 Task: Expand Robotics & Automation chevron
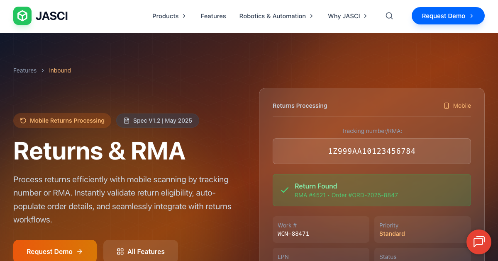tap(311, 16)
